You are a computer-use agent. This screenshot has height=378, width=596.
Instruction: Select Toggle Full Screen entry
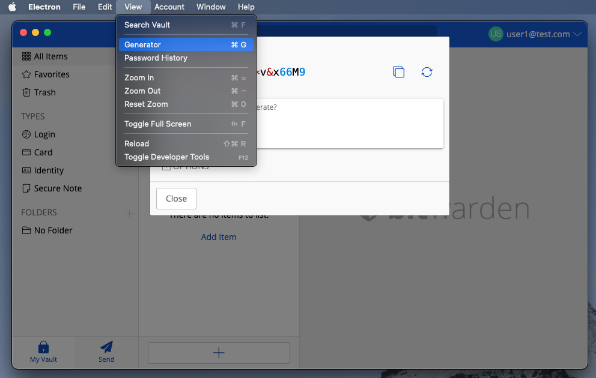(186, 124)
